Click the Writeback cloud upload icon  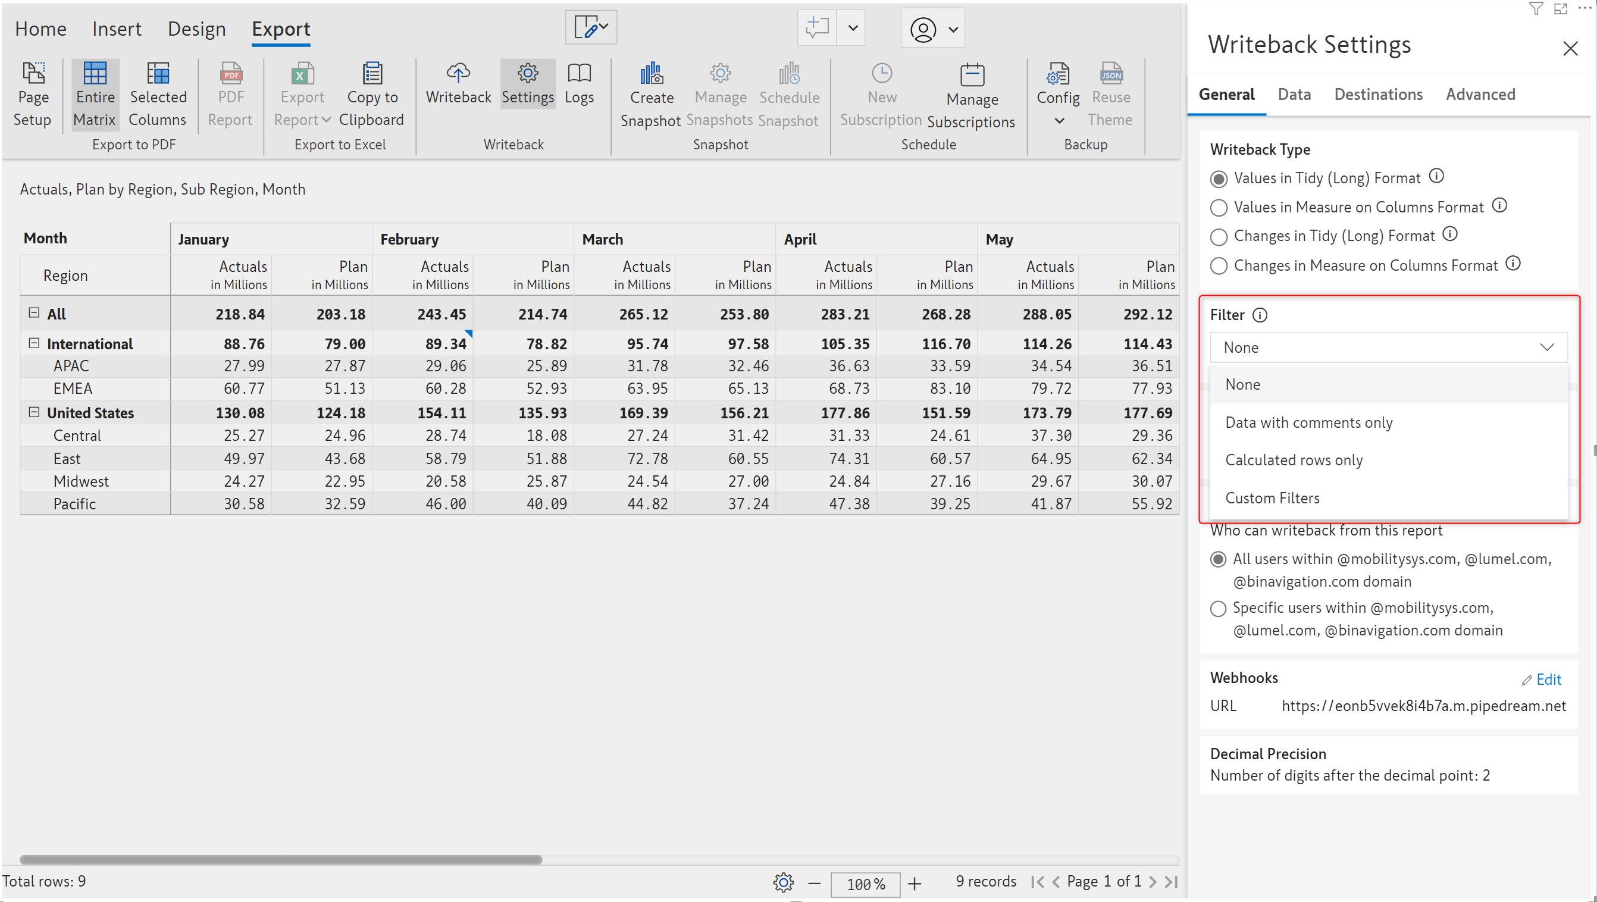point(458,74)
